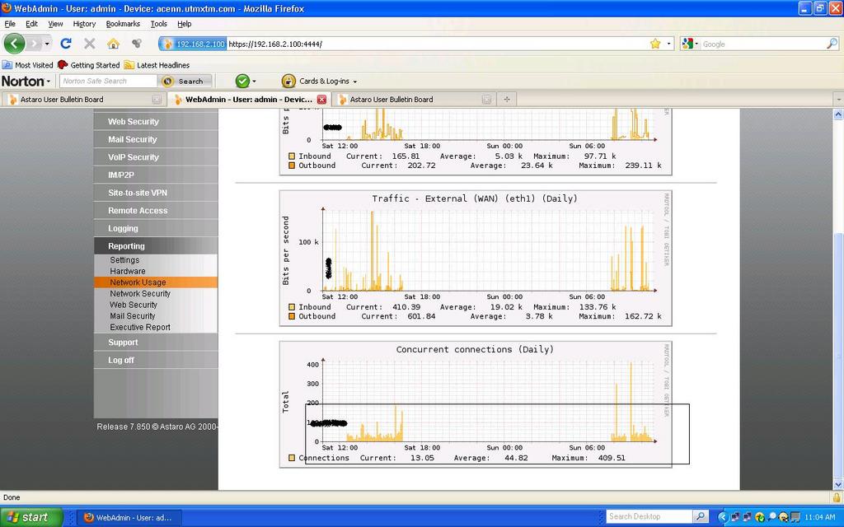Select Executive Report in the sidebar

click(140, 327)
